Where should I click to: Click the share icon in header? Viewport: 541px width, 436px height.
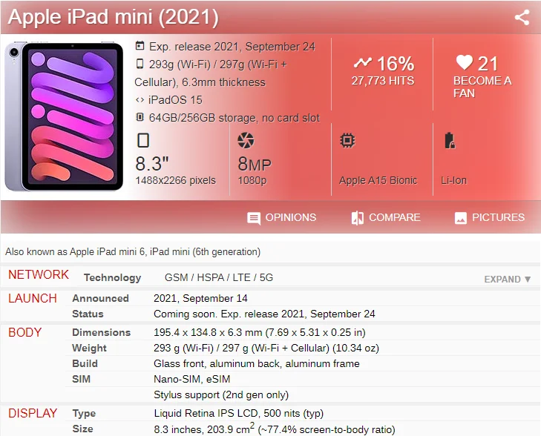click(522, 17)
